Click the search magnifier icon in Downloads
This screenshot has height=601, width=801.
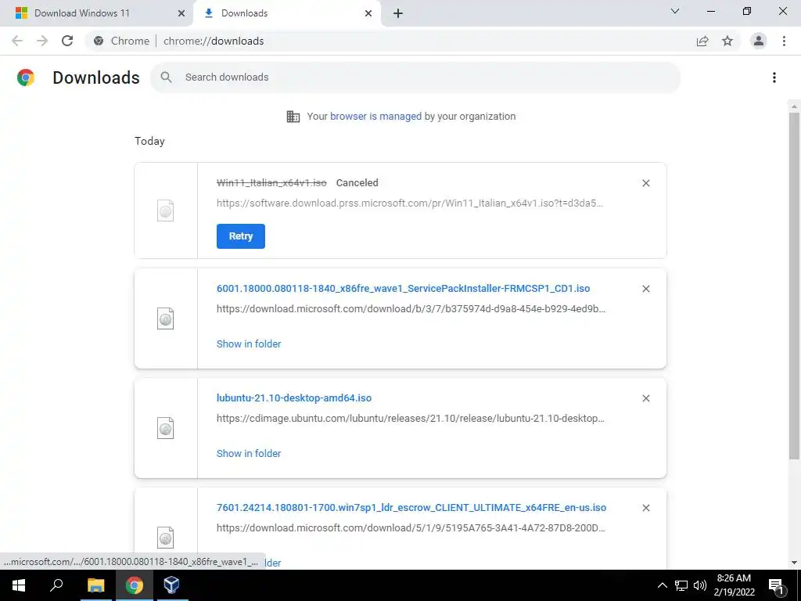166,77
